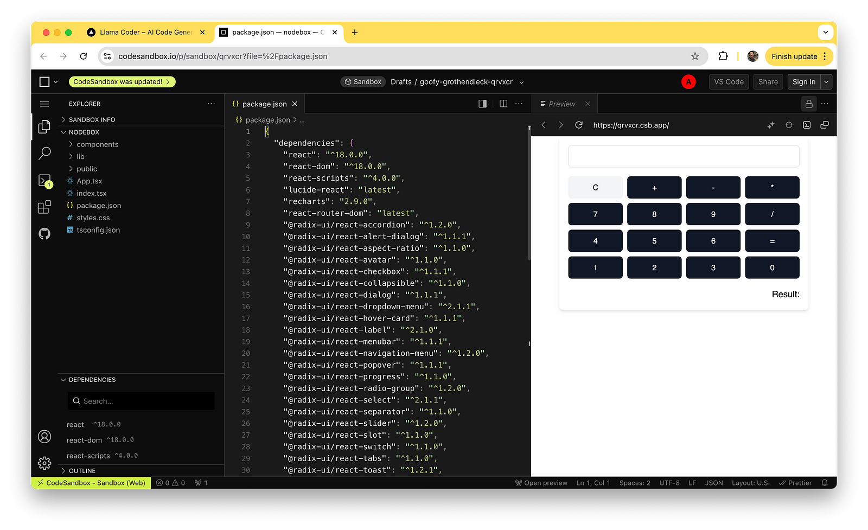Click the Finish update button
This screenshot has height=530, width=868.
795,56
